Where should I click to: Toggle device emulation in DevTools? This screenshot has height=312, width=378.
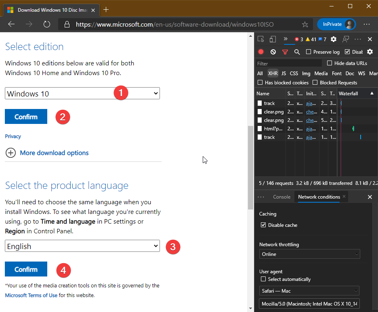click(x=273, y=39)
